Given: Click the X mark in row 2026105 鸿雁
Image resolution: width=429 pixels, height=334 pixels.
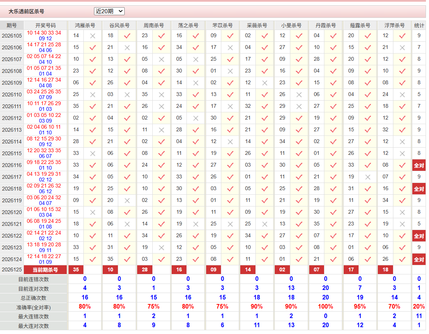Looking at the screenshot, I should [93, 36].
